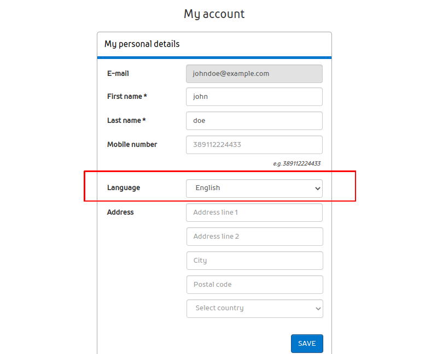Image resolution: width=431 pixels, height=354 pixels.
Task: Click the e.g. 389112224433 hint text
Action: click(x=296, y=163)
